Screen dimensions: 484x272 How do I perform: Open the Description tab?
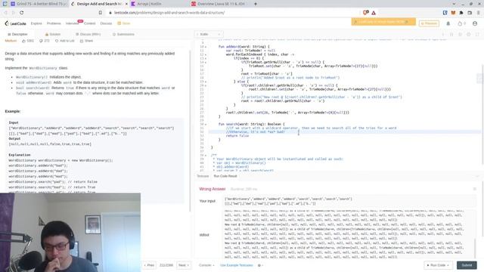pyautogui.click(x=17, y=34)
